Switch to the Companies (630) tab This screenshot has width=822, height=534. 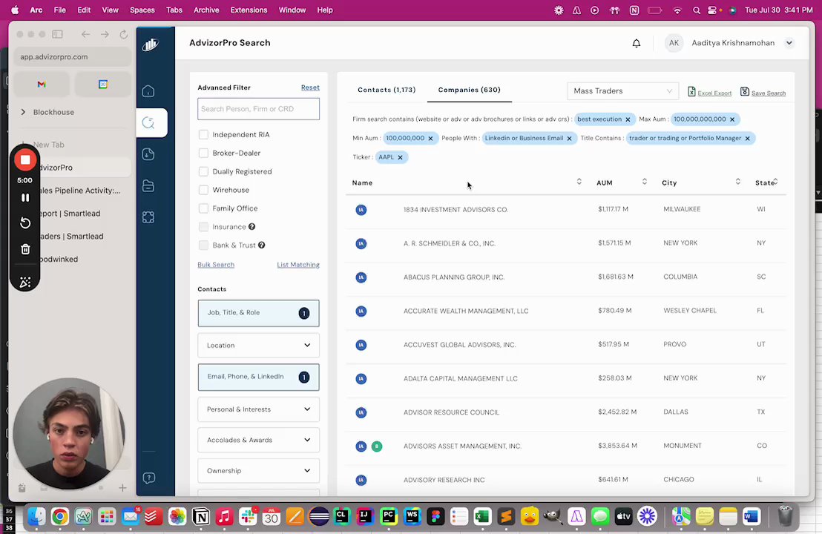point(469,90)
